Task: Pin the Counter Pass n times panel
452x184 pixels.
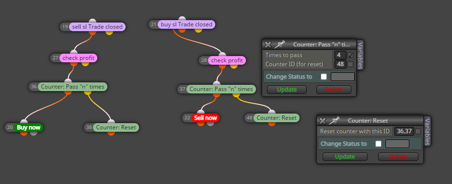Action: click(x=279, y=45)
